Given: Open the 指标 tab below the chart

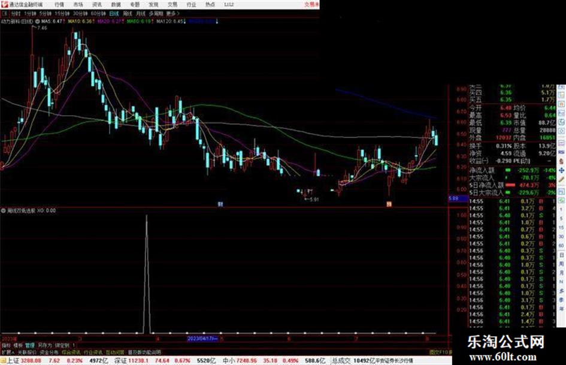Looking at the screenshot, I should (x=6, y=345).
